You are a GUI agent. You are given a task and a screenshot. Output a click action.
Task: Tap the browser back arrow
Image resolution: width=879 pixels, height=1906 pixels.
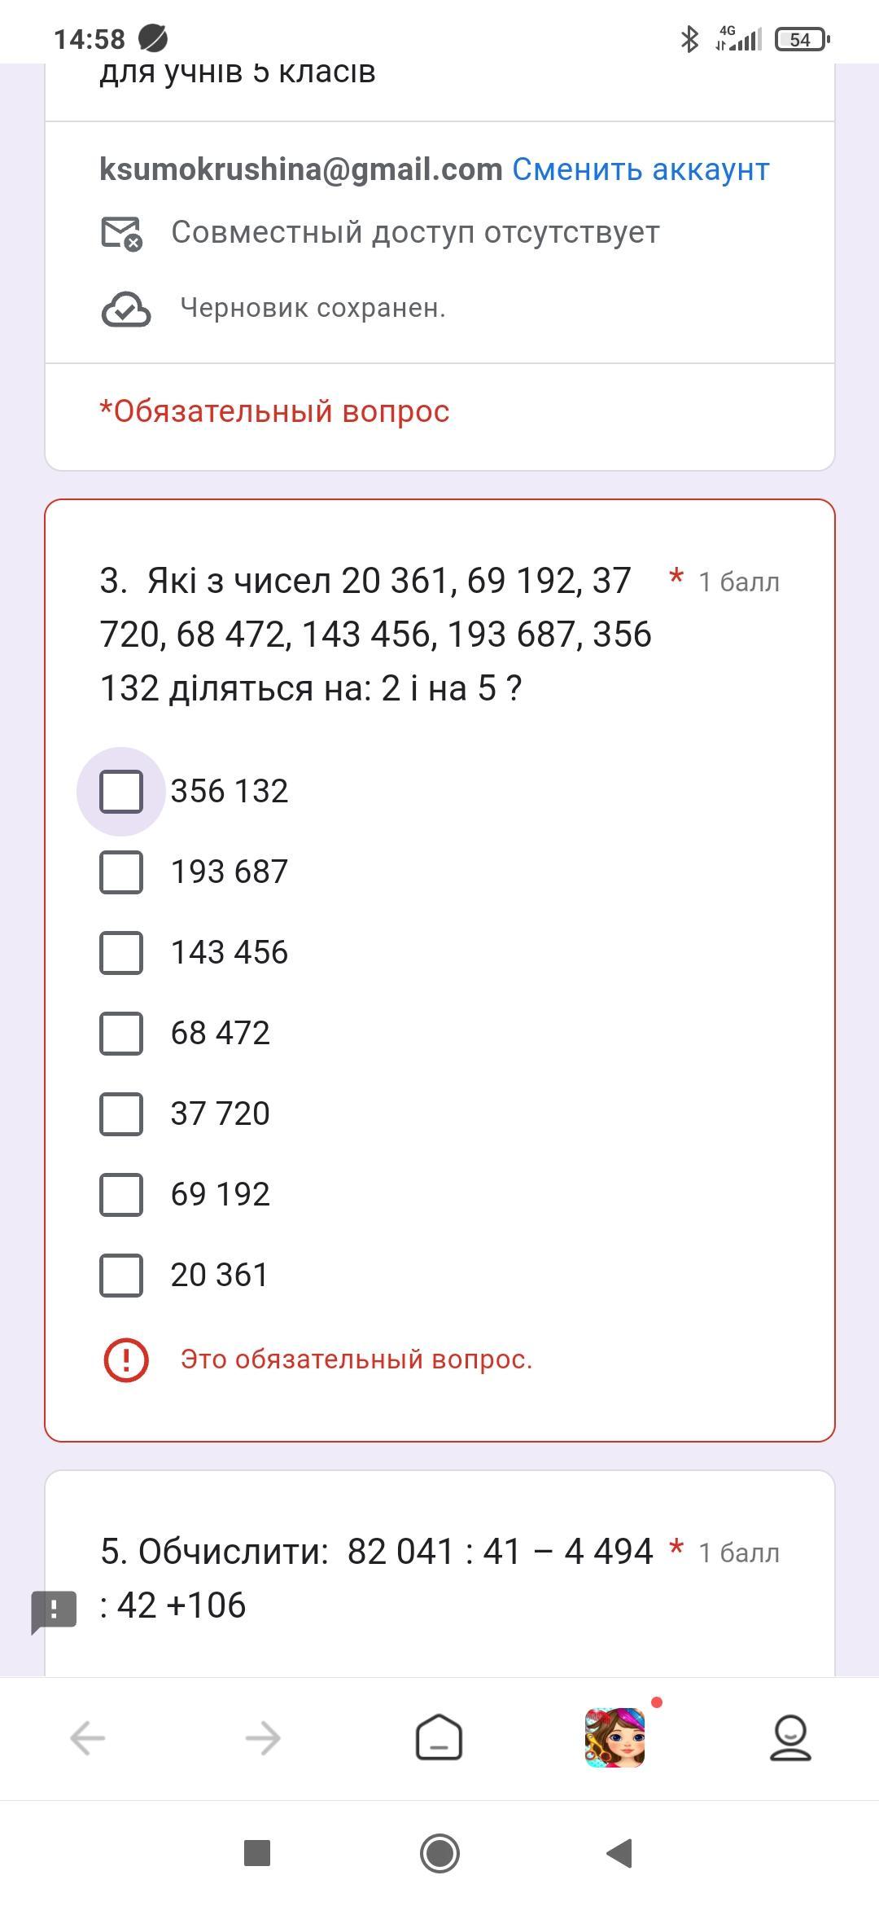coord(88,1738)
